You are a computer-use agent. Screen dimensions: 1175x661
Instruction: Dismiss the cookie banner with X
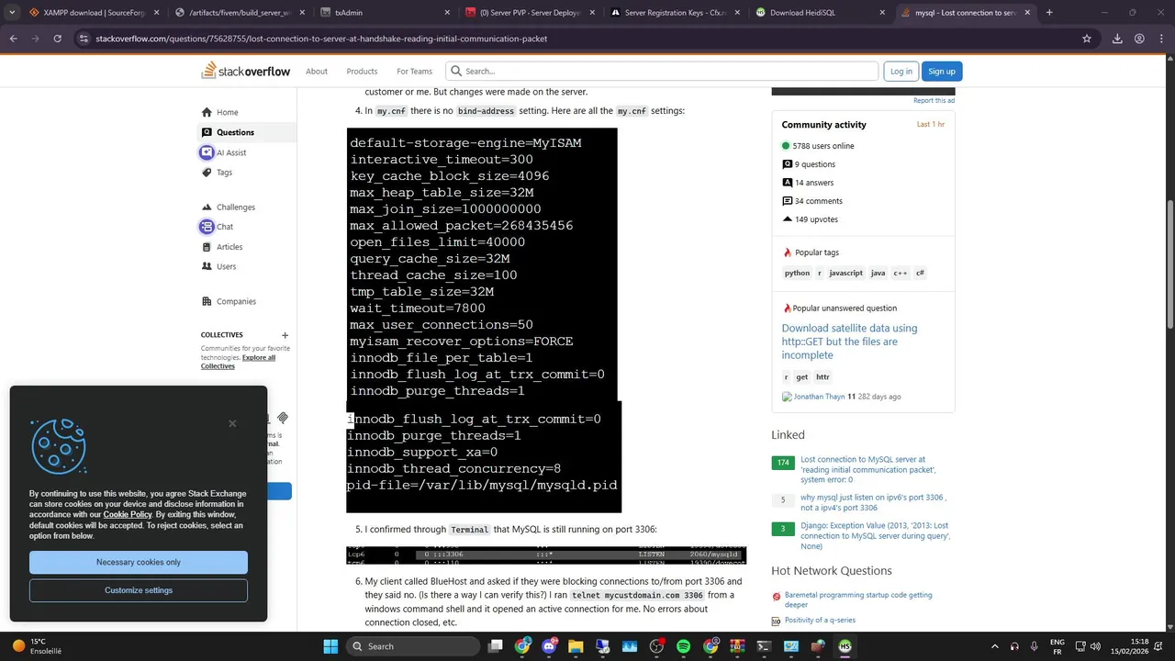pyautogui.click(x=232, y=423)
